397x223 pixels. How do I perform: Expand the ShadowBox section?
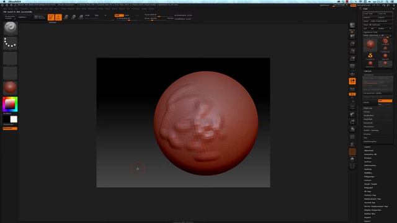[368, 116]
